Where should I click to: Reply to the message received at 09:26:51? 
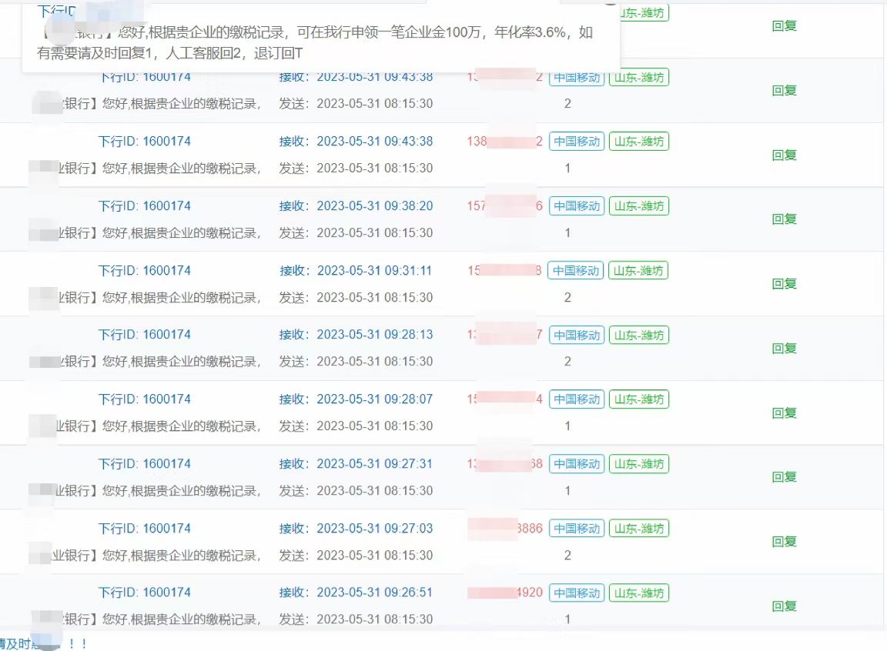(x=784, y=606)
